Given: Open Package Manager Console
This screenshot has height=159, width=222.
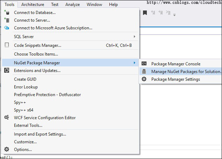Looking at the screenshot, I should click(180, 64).
